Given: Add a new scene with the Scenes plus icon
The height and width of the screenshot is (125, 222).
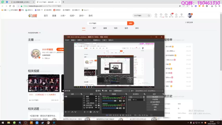Looking at the screenshot, I should [x=65, y=112].
